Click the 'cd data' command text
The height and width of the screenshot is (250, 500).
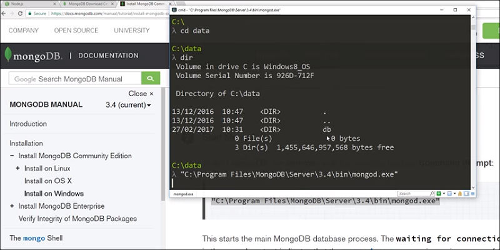coord(195,31)
